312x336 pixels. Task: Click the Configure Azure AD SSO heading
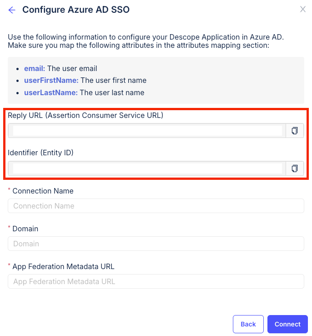[76, 10]
